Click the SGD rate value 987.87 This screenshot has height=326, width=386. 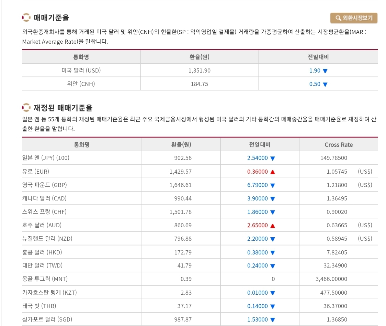[183, 319]
